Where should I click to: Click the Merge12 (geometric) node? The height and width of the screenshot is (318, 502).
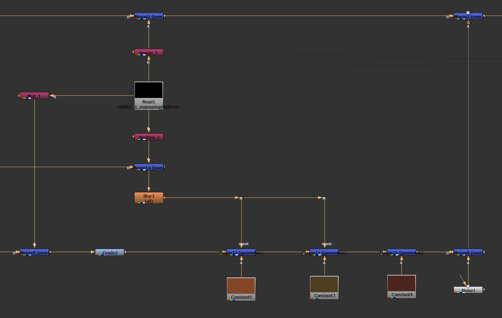point(241,252)
